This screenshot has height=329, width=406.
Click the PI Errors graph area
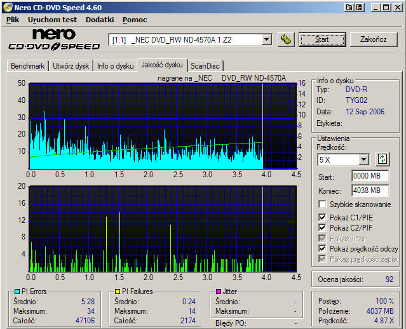(163, 126)
